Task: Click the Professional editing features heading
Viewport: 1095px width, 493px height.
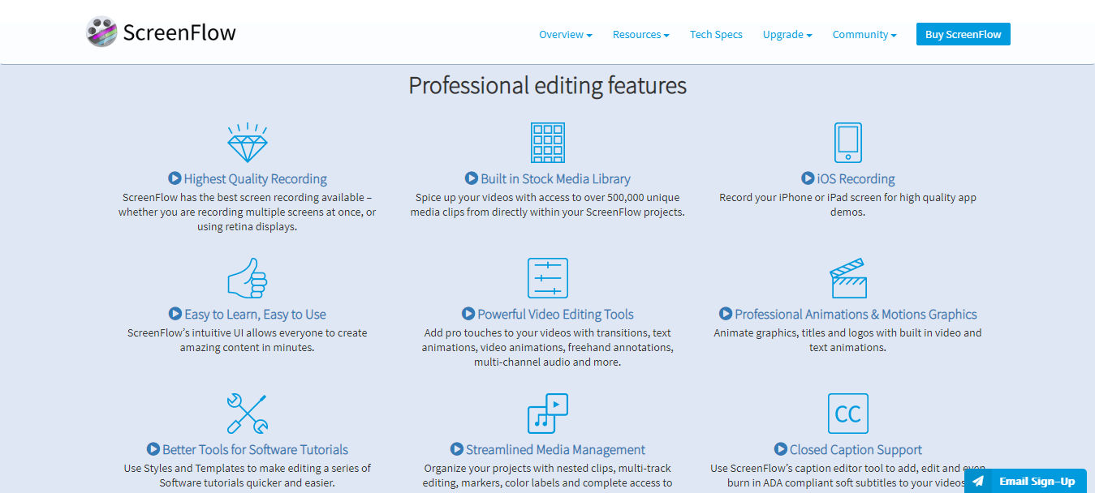Action: 547,85
